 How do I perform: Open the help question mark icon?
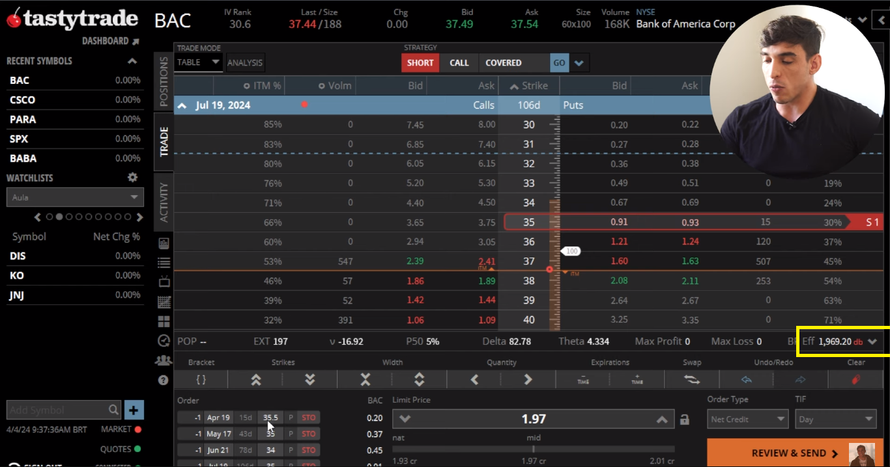(164, 380)
